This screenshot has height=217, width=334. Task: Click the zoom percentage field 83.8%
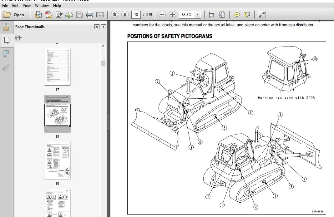187,14
